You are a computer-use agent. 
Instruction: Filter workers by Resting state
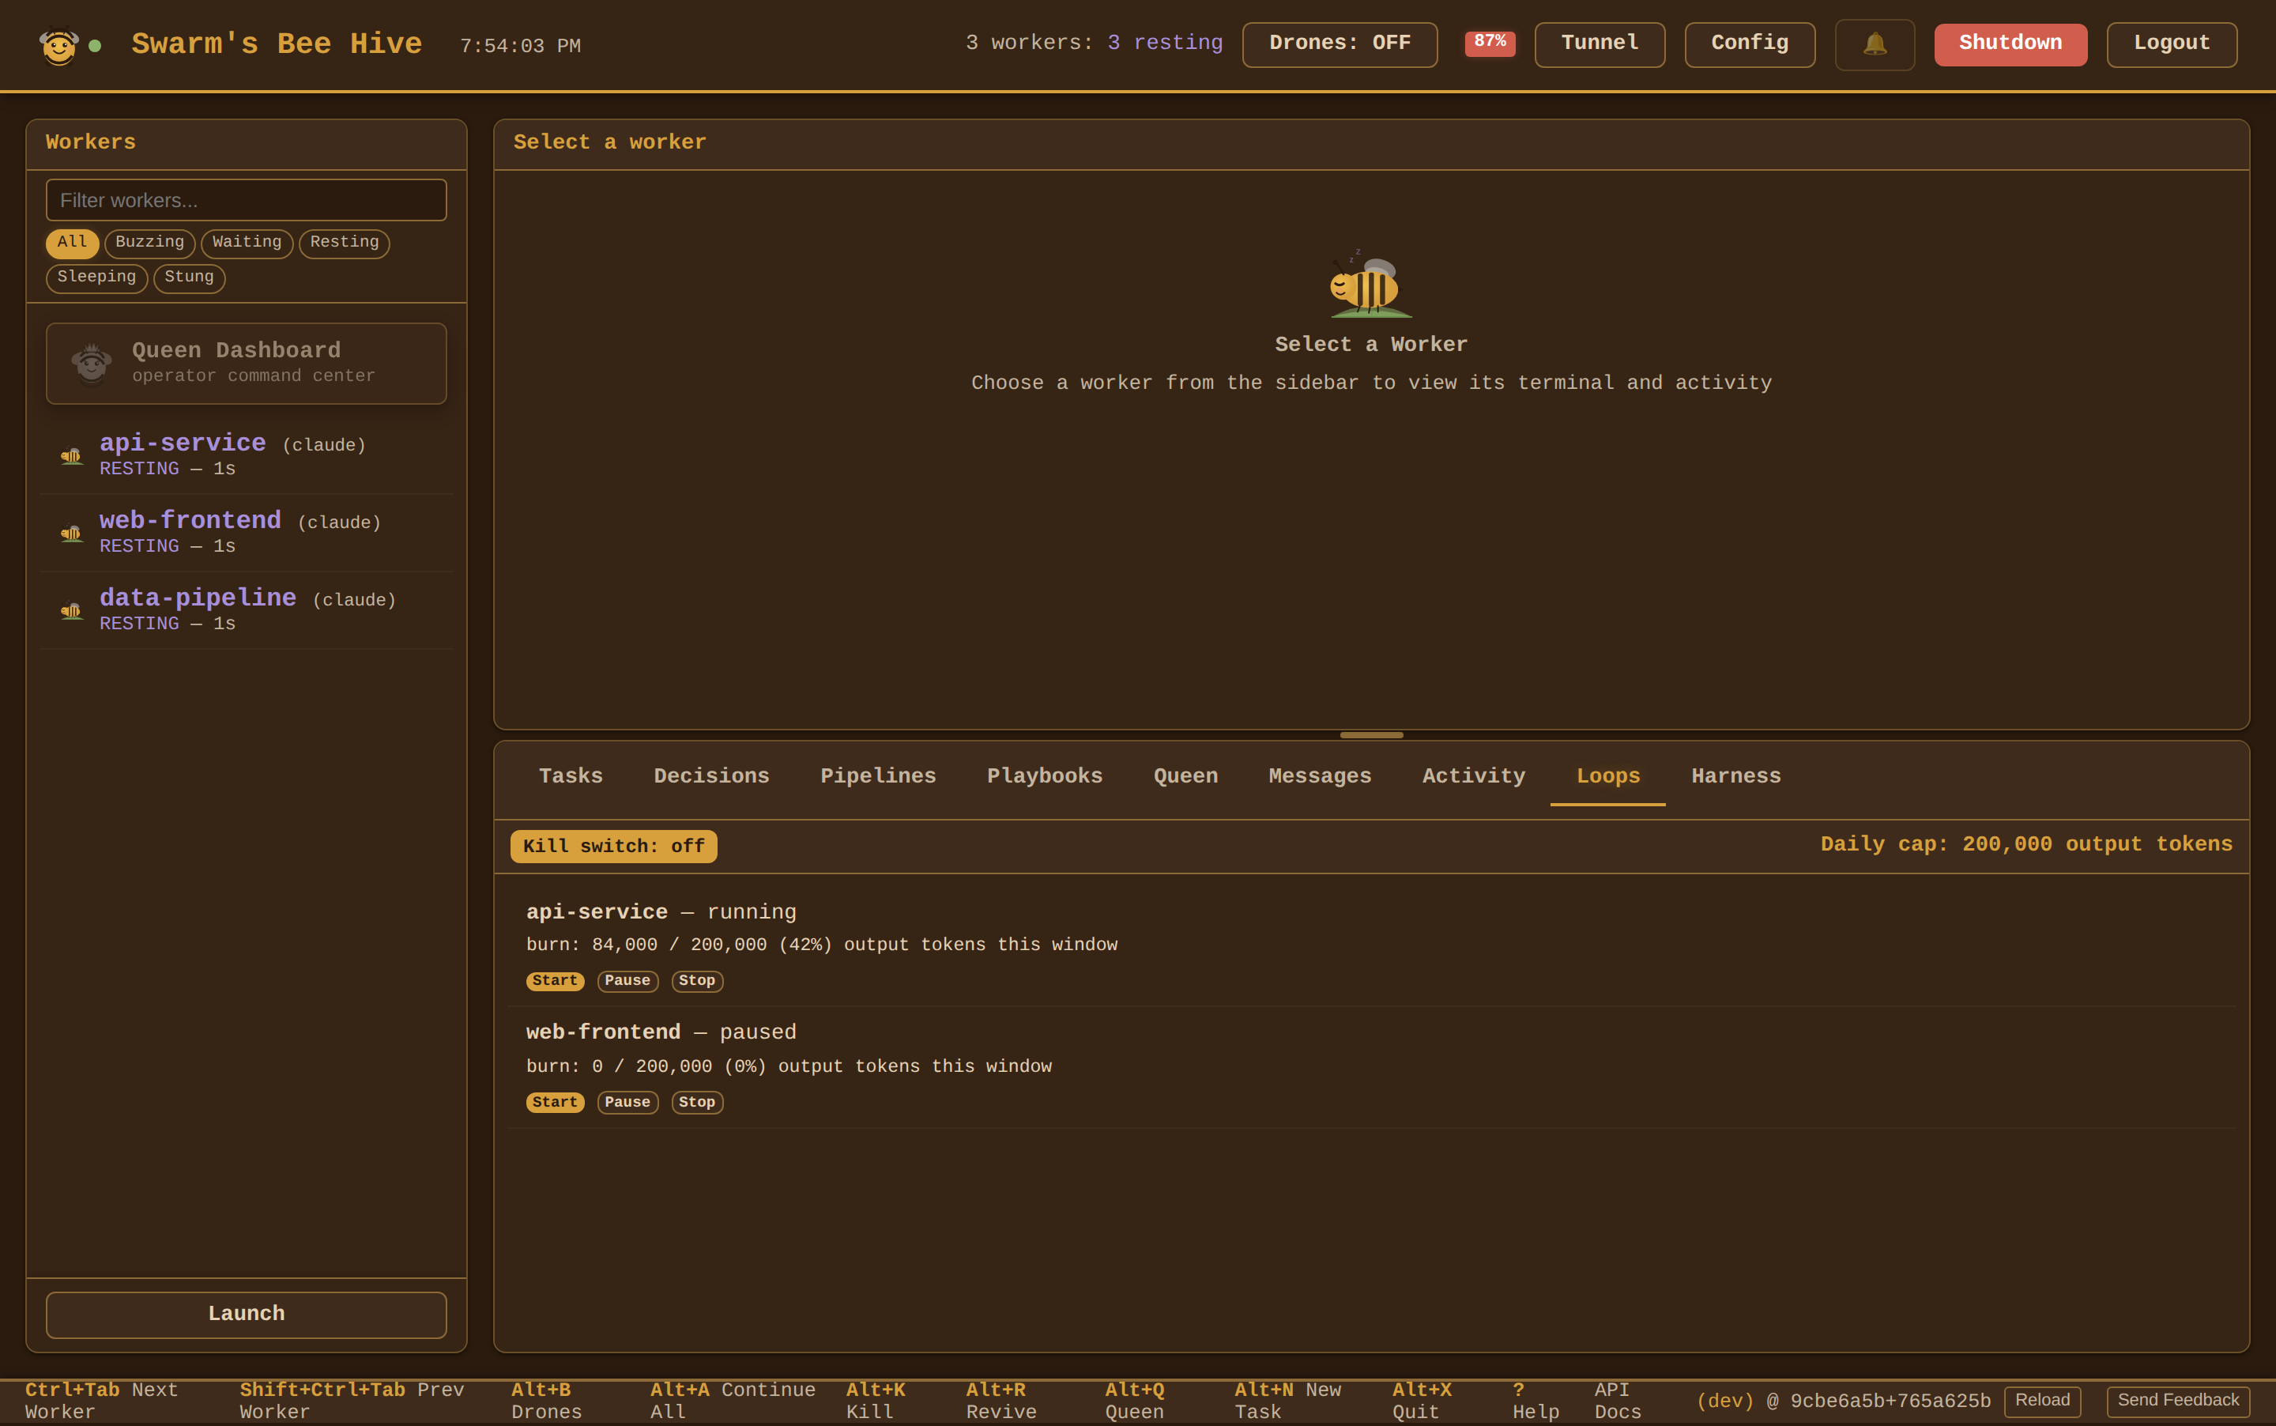344,243
